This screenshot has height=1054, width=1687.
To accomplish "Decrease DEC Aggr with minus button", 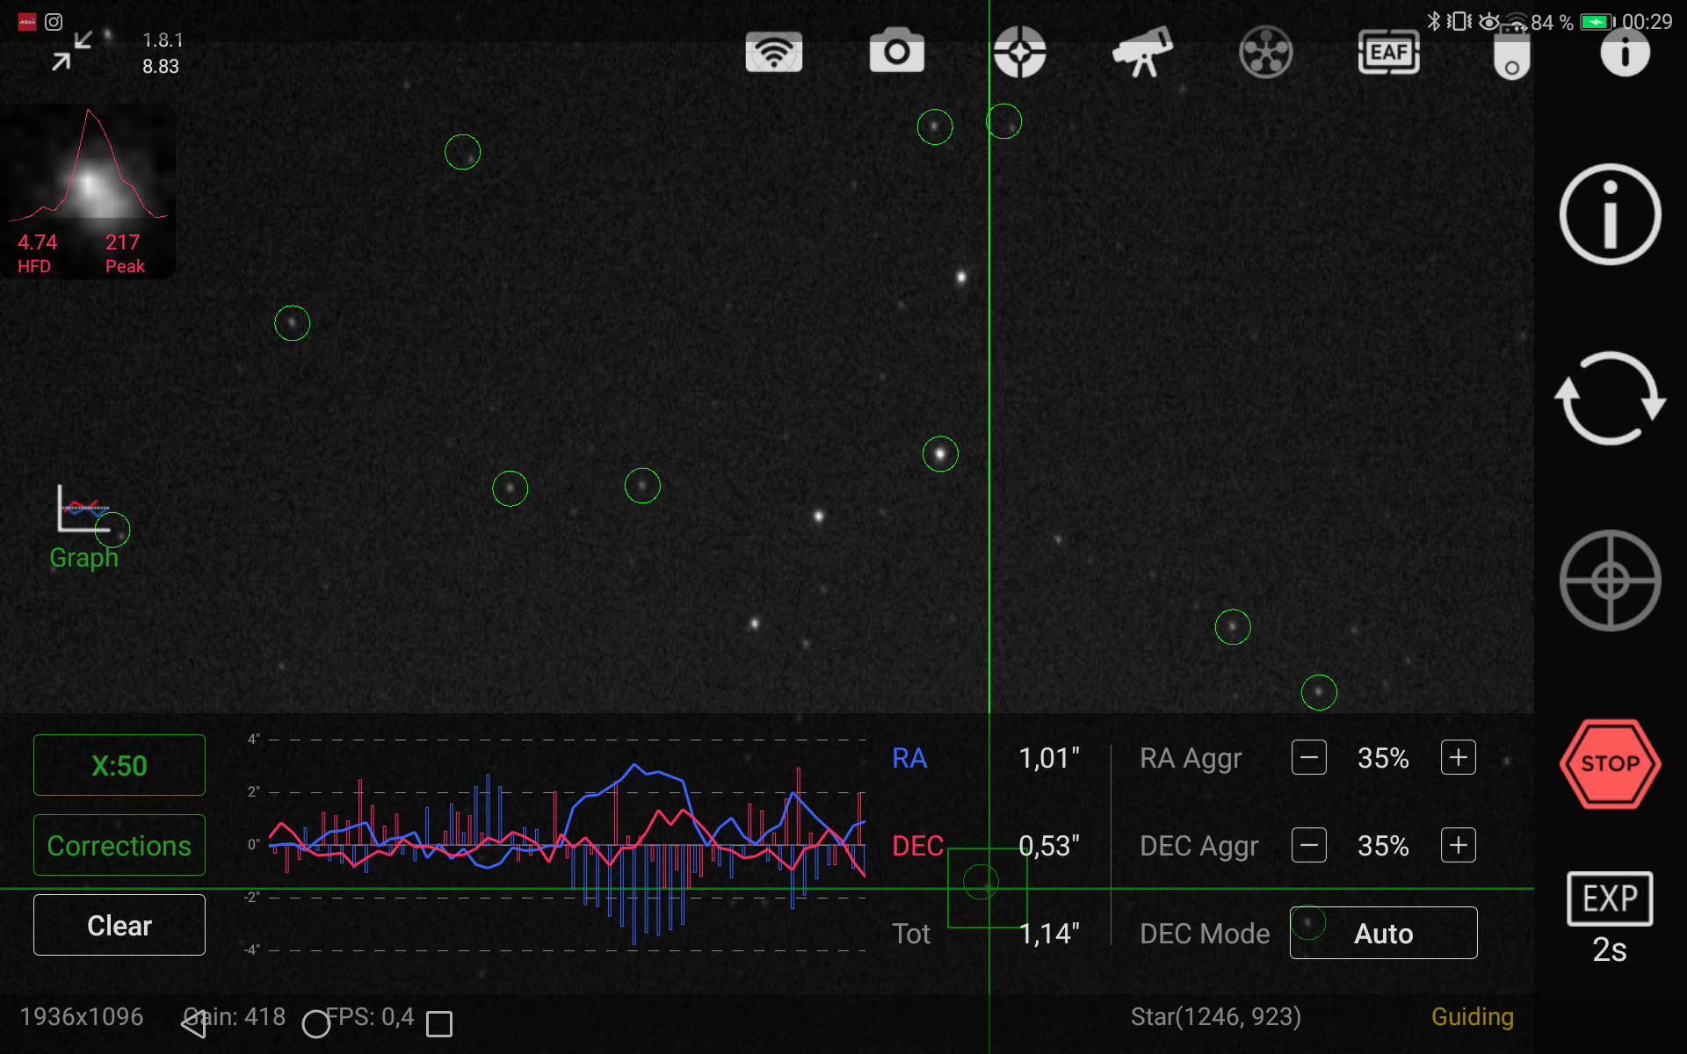I will coord(1309,845).
